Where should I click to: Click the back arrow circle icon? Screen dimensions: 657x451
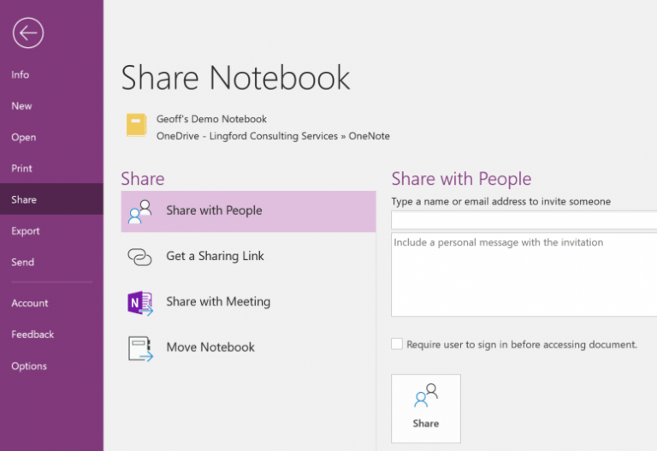coord(28,33)
